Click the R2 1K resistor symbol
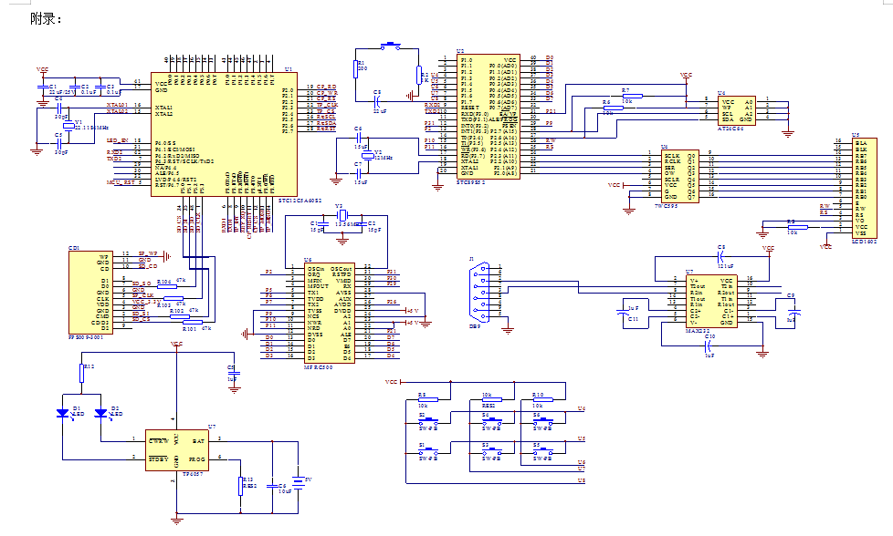The image size is (893, 536). (x=418, y=75)
